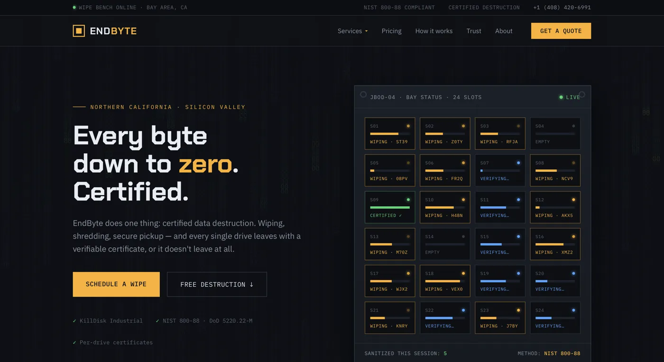Click the "WIPING · M70Z" label
This screenshot has width=664, height=362.
point(389,253)
